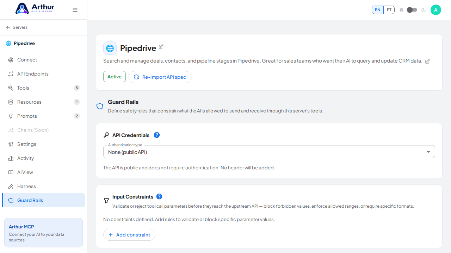Click the Prompts count badge 2
Viewport: 451px width, 253px height.
tap(77, 116)
